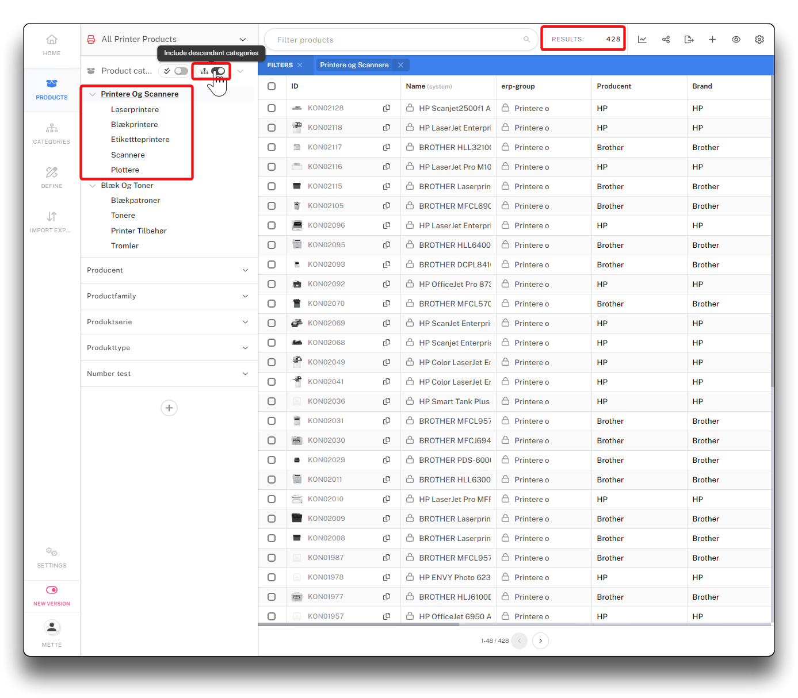Screen dimensions: 798x698
Task: Open the chart analytics icon in toolbar
Action: point(642,40)
